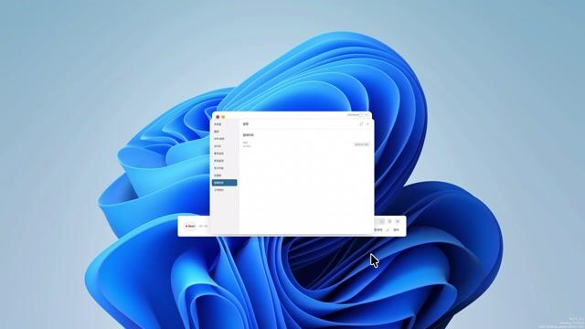
Task: Open the fourth settings sidebar category
Action: click(x=218, y=146)
